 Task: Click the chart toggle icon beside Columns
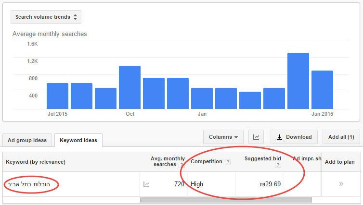click(256, 137)
